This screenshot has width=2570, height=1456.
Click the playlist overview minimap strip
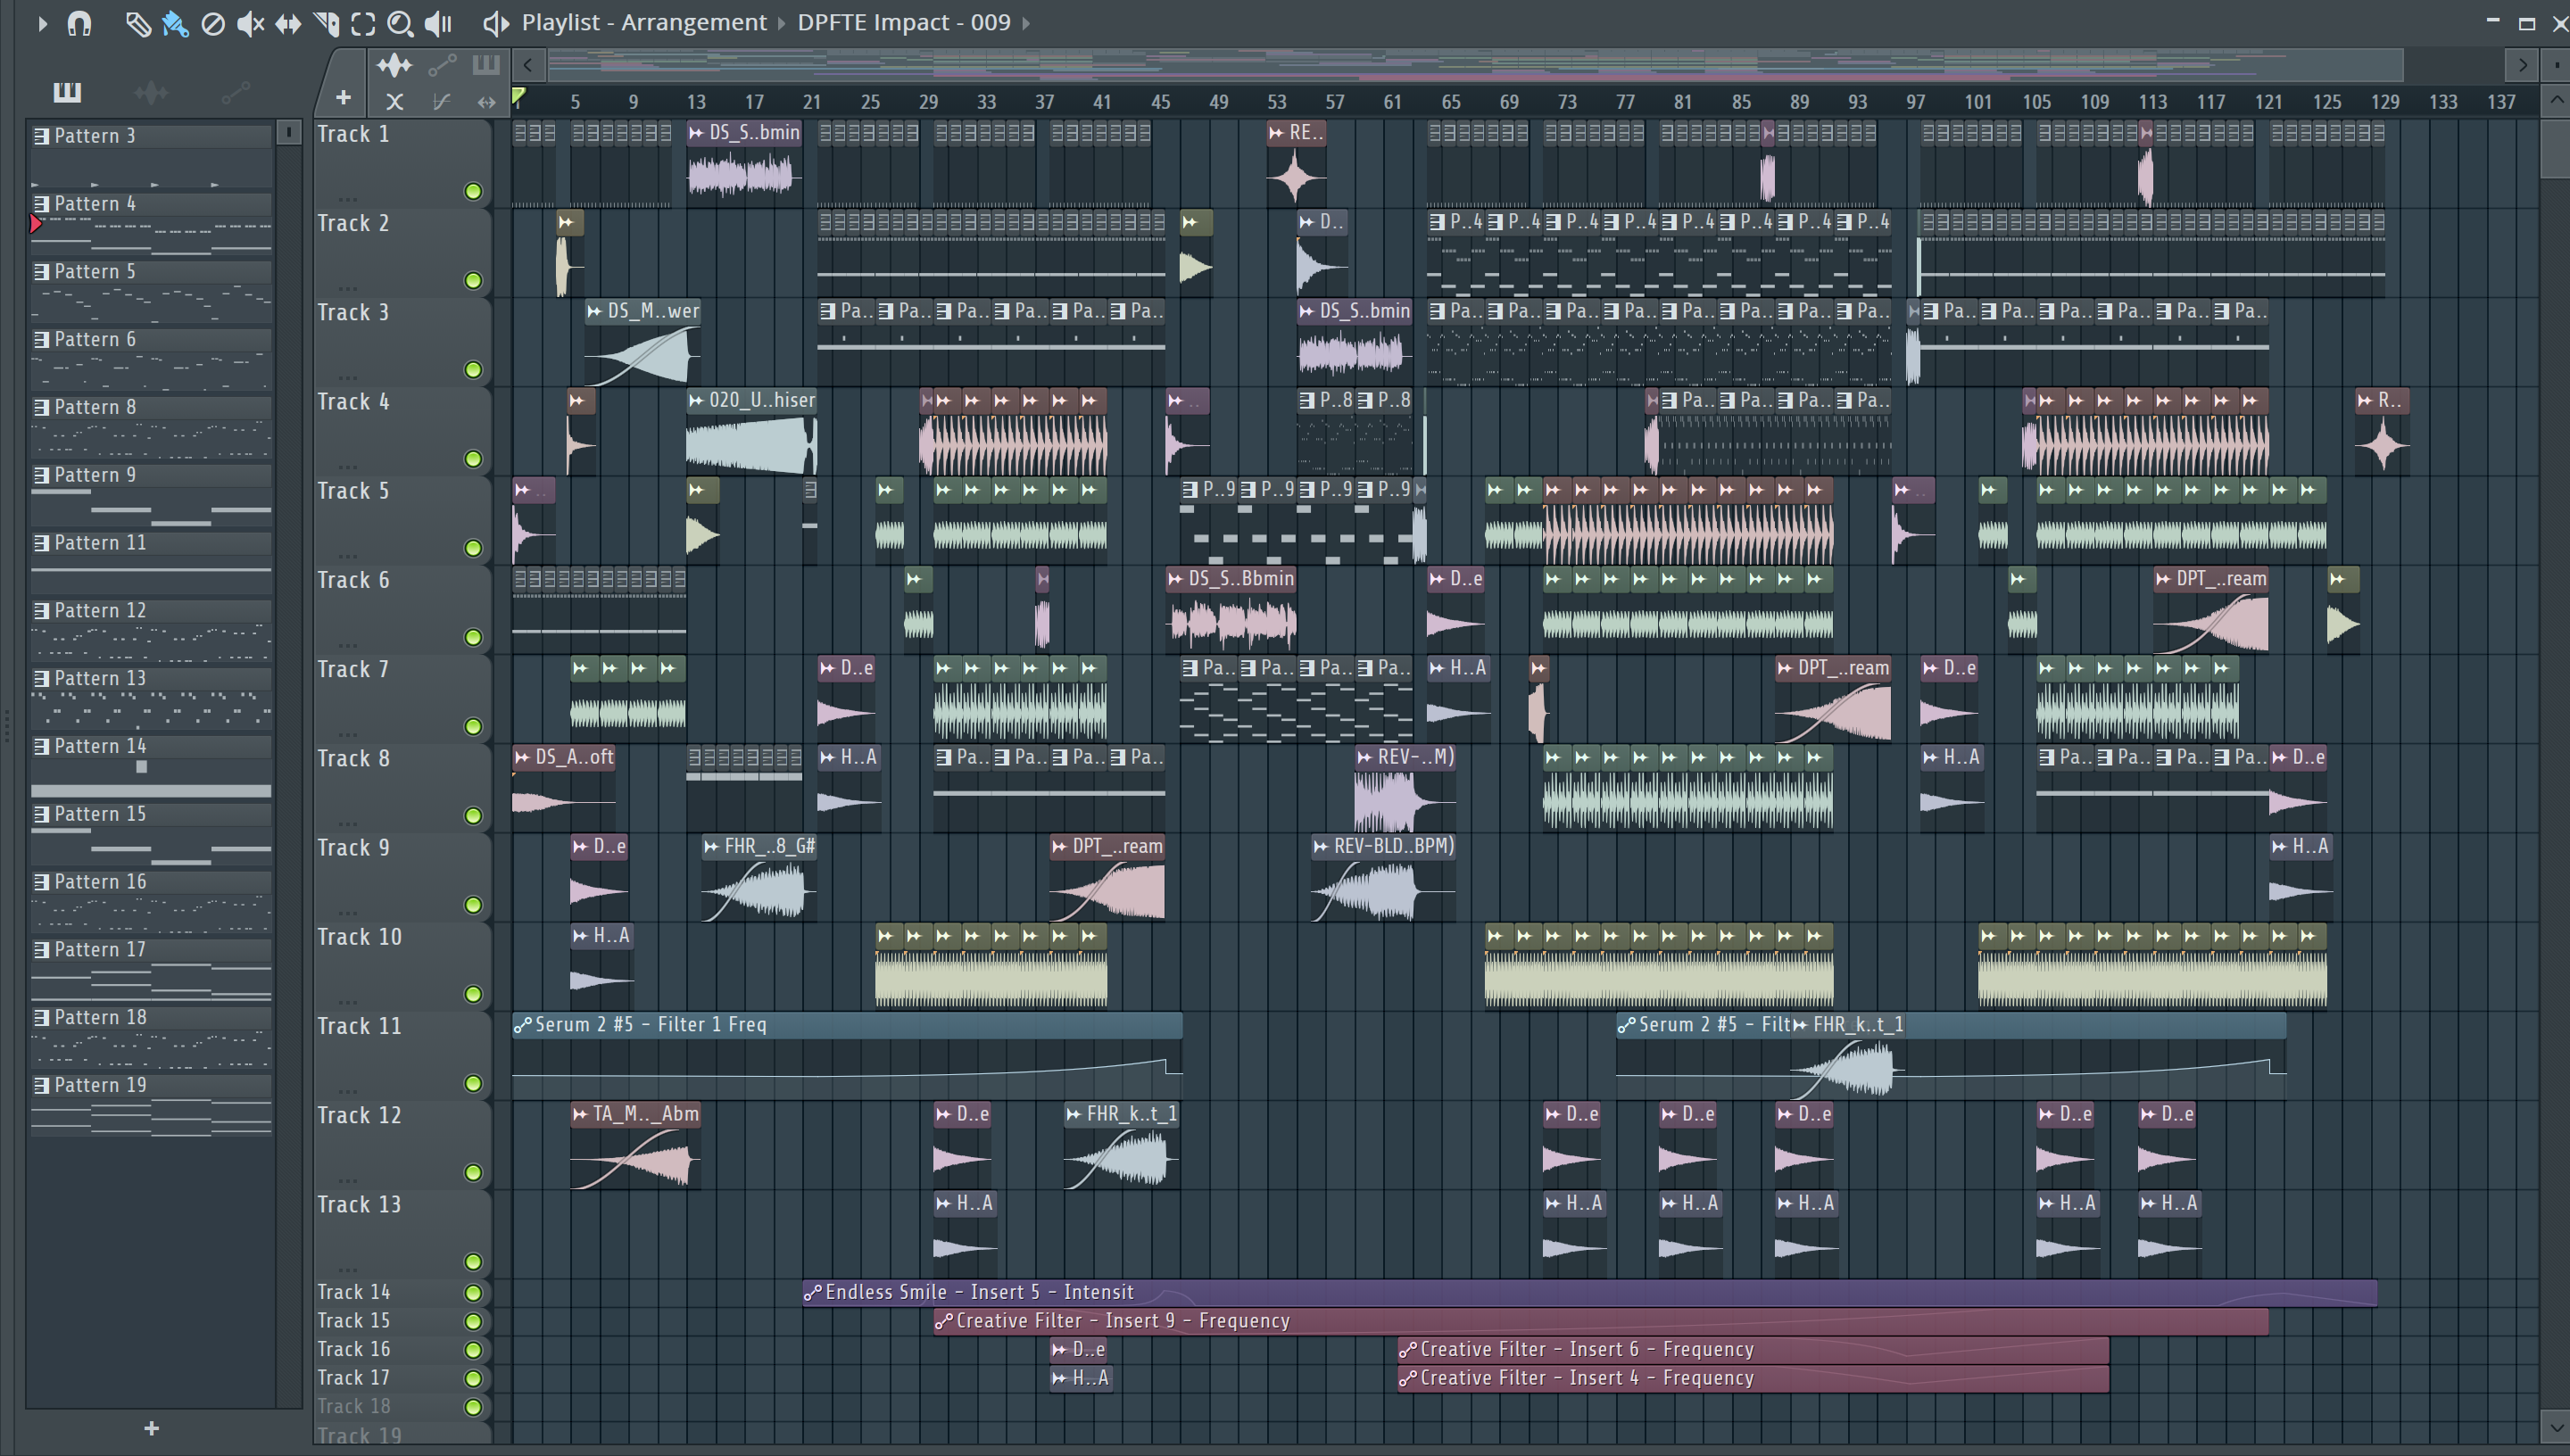click(x=1475, y=66)
